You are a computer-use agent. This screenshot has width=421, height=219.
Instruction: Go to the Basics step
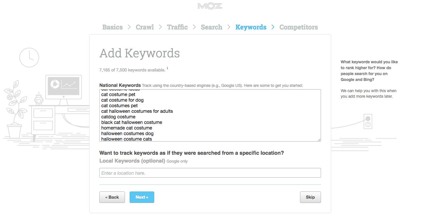[x=112, y=27]
